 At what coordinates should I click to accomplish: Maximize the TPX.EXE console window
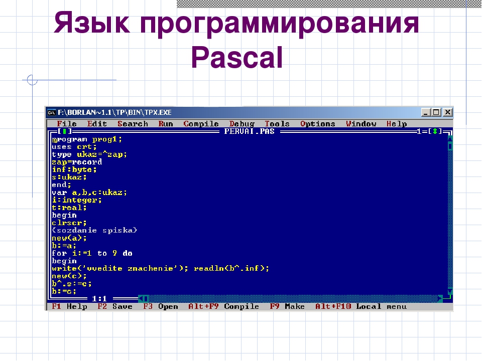pyautogui.click(x=436, y=112)
